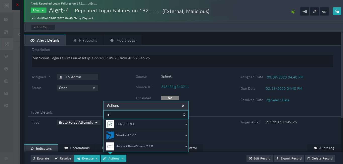
Task: Open the shield icon in left sidebar
Action: [x=6, y=56]
